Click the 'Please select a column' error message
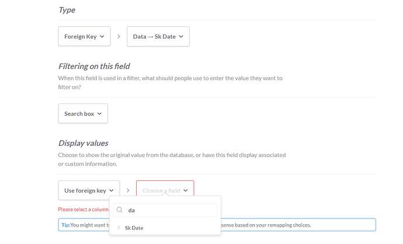403x244 pixels. 84,210
